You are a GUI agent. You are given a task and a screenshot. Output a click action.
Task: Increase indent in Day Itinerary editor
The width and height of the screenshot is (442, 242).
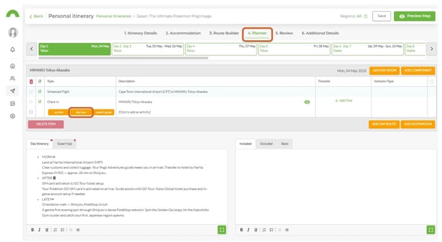click(x=78, y=230)
